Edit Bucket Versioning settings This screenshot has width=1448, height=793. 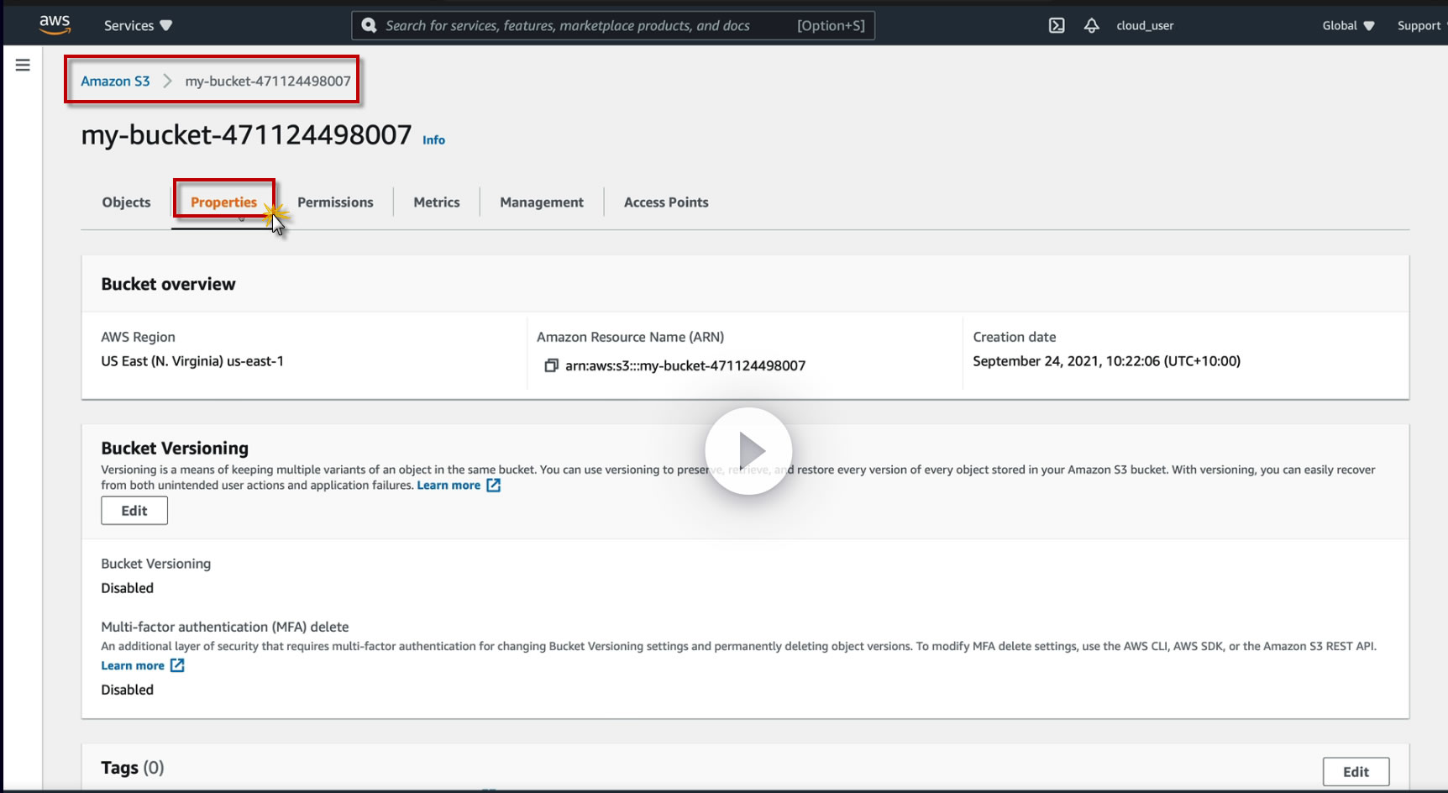(134, 511)
